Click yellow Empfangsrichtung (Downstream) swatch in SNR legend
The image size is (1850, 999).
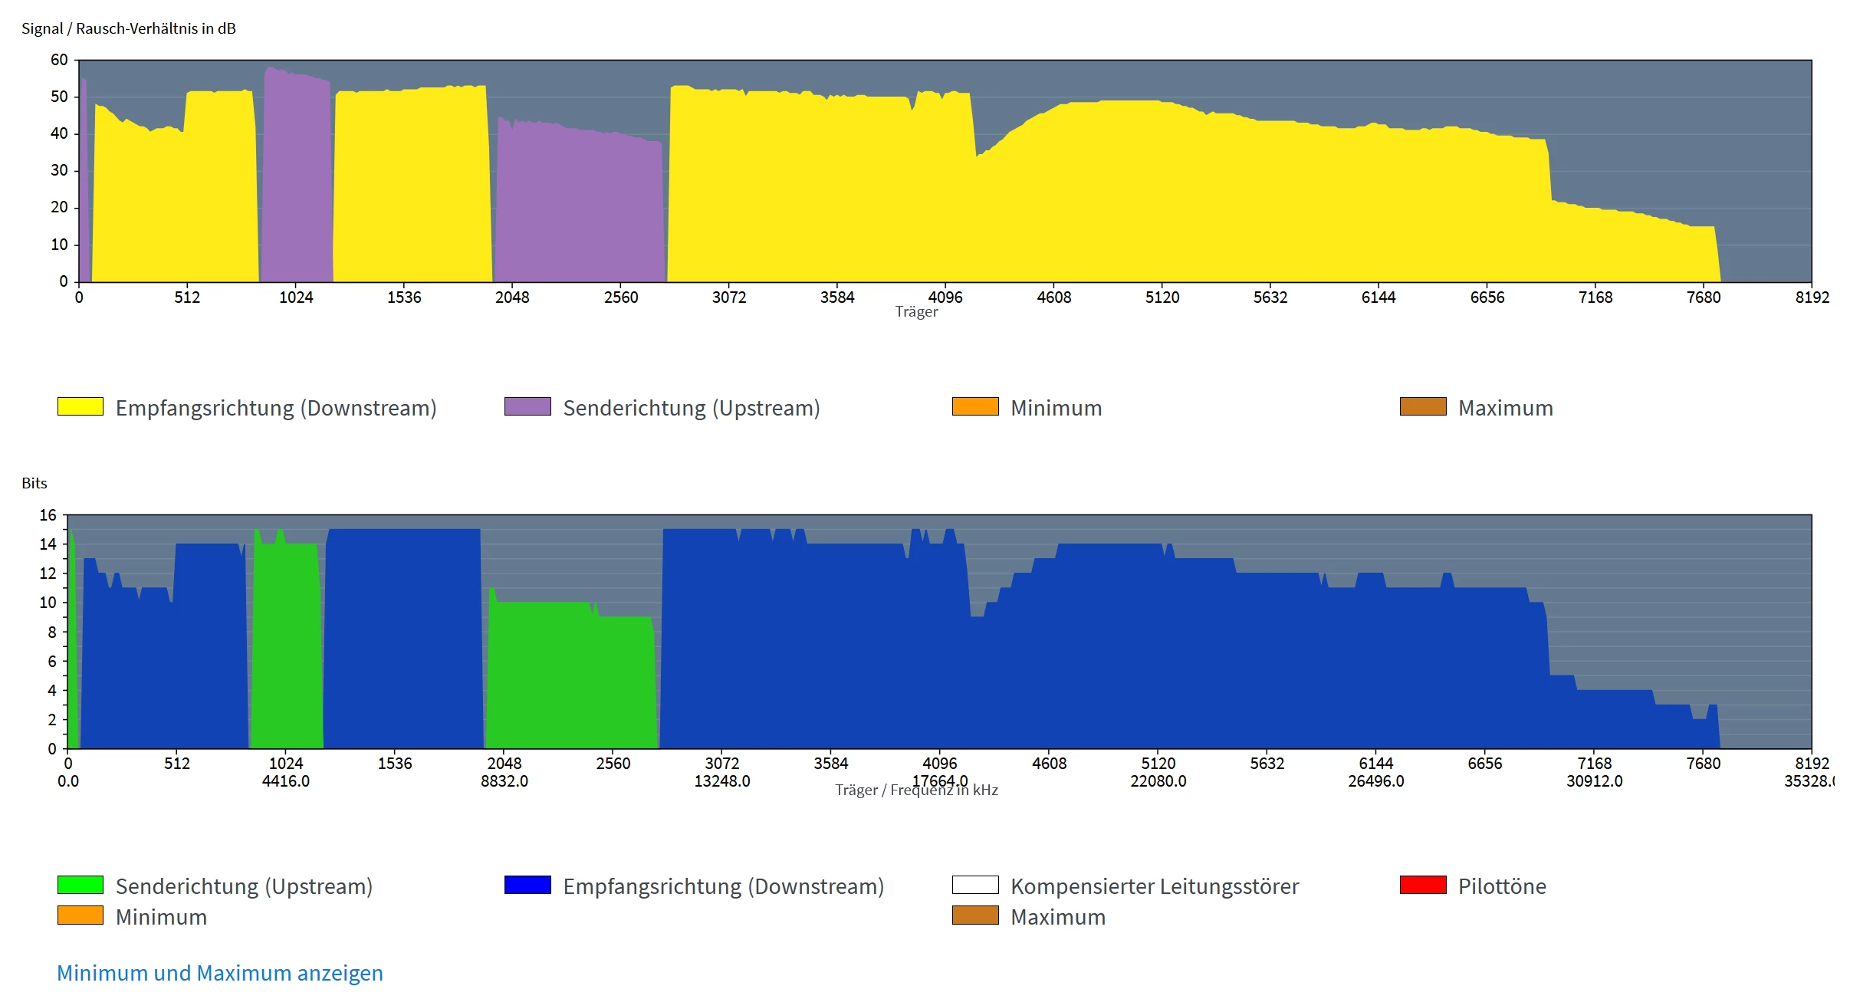80,406
